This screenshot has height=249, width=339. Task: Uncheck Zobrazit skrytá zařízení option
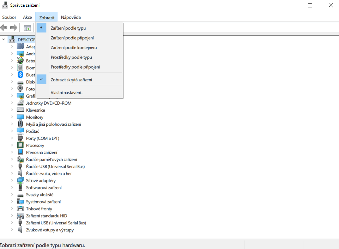[80, 80]
